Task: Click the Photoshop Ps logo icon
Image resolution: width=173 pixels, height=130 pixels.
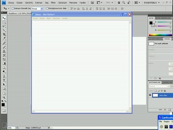Action: point(4,3)
